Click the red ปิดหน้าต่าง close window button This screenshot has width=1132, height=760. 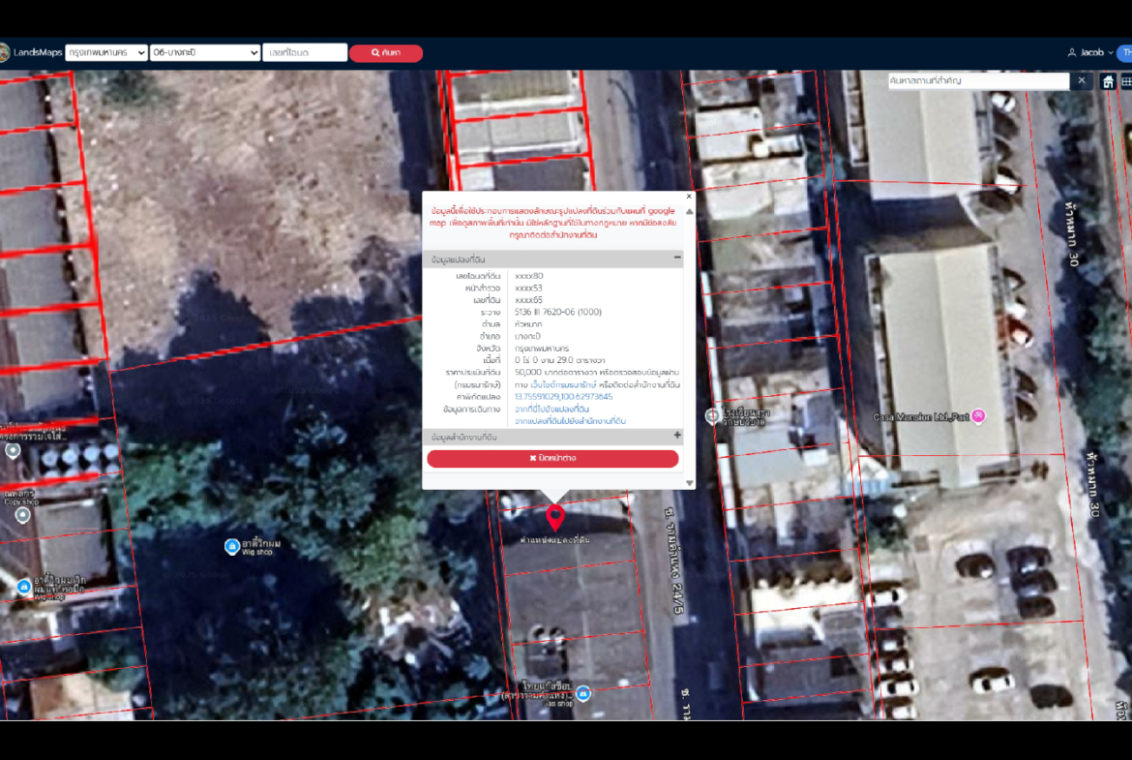[552, 458]
